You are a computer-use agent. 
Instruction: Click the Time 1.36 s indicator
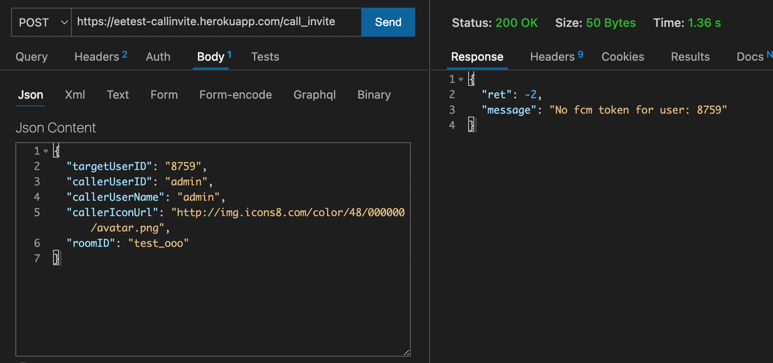(687, 23)
